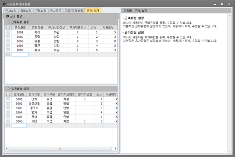Select the 5001 code cell
This screenshot has width=235, height=157.
tap(19, 99)
